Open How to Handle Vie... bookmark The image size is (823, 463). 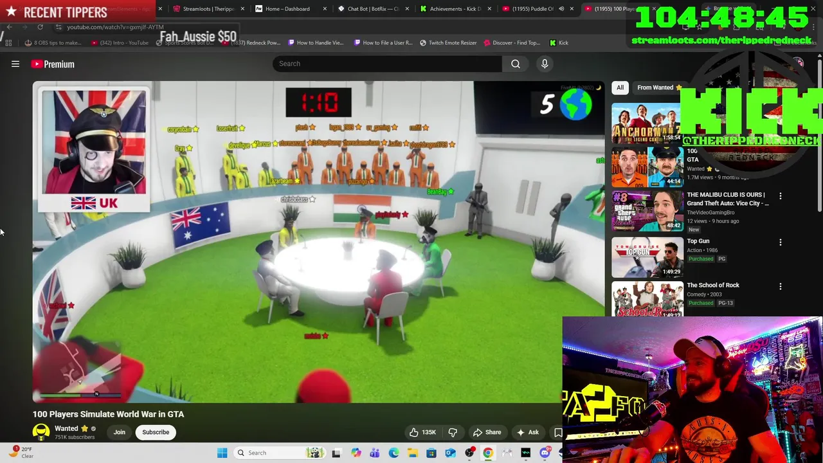click(316, 42)
